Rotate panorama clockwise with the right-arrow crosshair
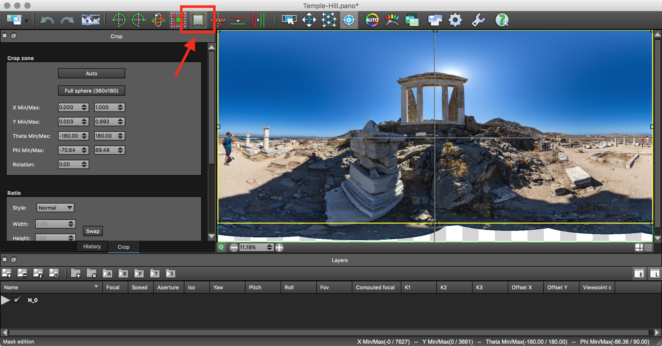Viewport: 662px width, 346px height. pos(138,20)
